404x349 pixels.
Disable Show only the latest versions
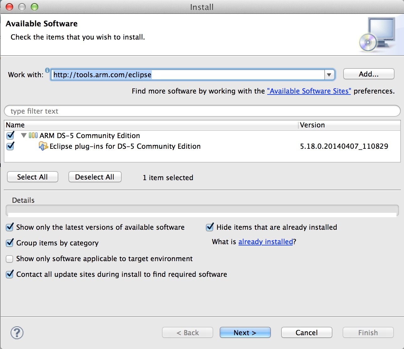[x=10, y=227]
